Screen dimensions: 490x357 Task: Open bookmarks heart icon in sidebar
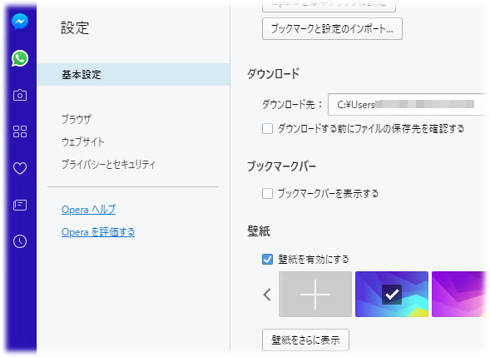coord(20,168)
